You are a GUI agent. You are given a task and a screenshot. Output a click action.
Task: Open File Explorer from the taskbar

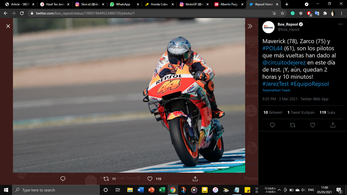pyautogui.click(x=130, y=190)
